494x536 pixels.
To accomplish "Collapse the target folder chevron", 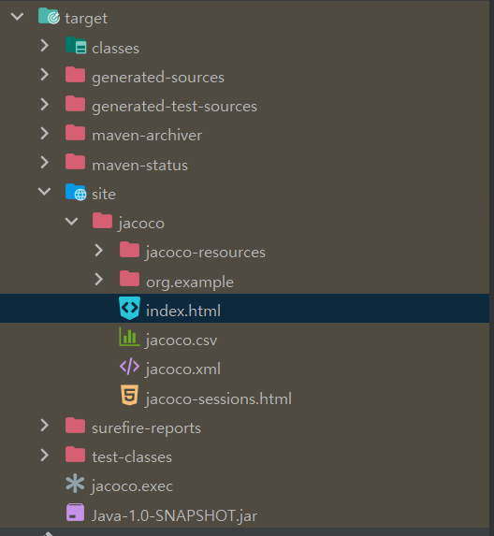I will click(x=17, y=17).
